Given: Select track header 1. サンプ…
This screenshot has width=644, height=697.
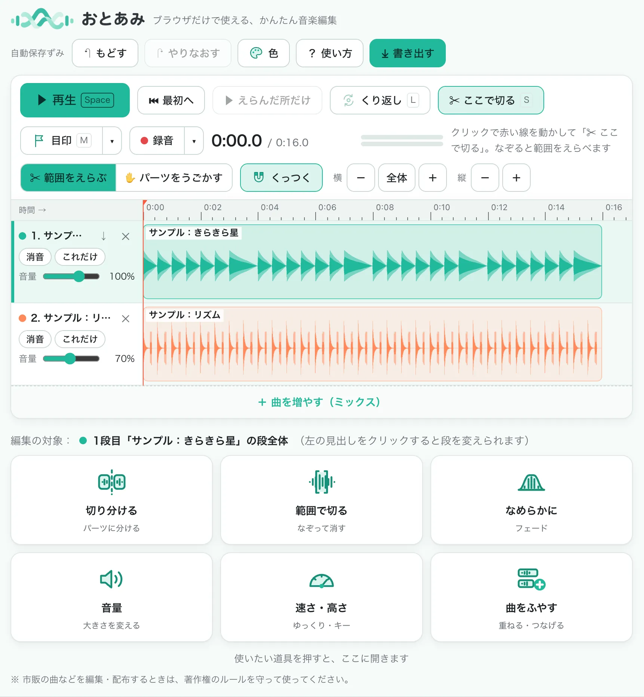Looking at the screenshot, I should coord(56,236).
